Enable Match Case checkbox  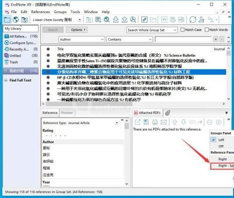coord(182,29)
